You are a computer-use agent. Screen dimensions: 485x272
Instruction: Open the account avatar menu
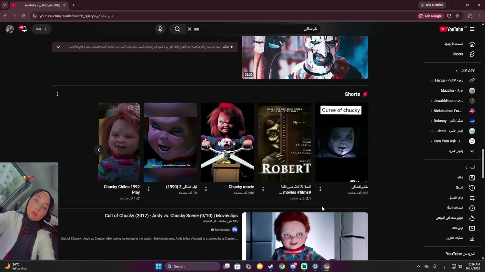[x=9, y=29]
